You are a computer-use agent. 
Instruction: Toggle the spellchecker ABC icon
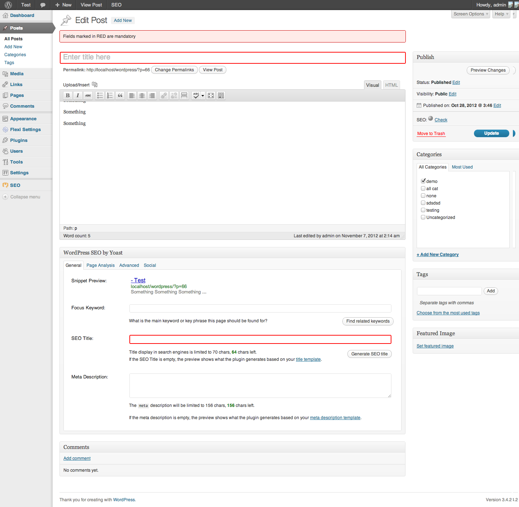tap(196, 95)
